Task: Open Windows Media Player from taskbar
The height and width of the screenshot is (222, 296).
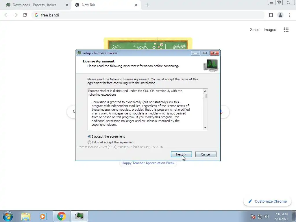Action: coord(43,216)
